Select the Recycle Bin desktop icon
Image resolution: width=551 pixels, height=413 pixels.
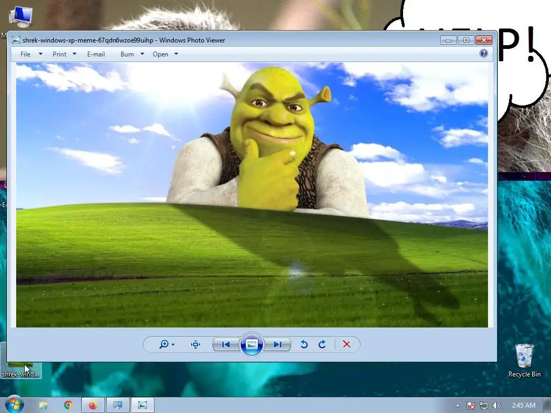[x=524, y=361]
